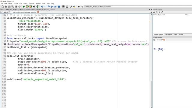This screenshot has width=192, height=108.
Task: Click Variable explorer eraser icon
Action: (162, 12)
